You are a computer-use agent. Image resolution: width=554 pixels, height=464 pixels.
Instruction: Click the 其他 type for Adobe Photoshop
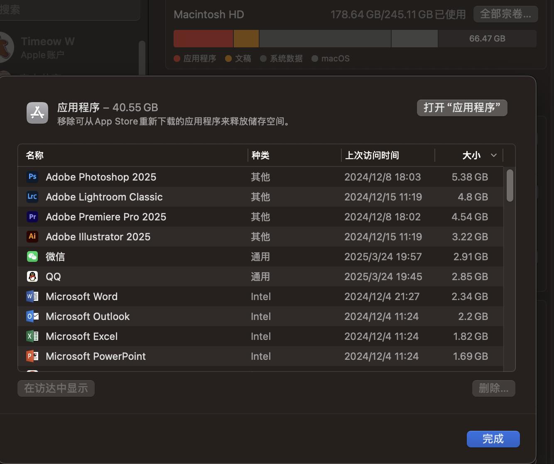(260, 177)
